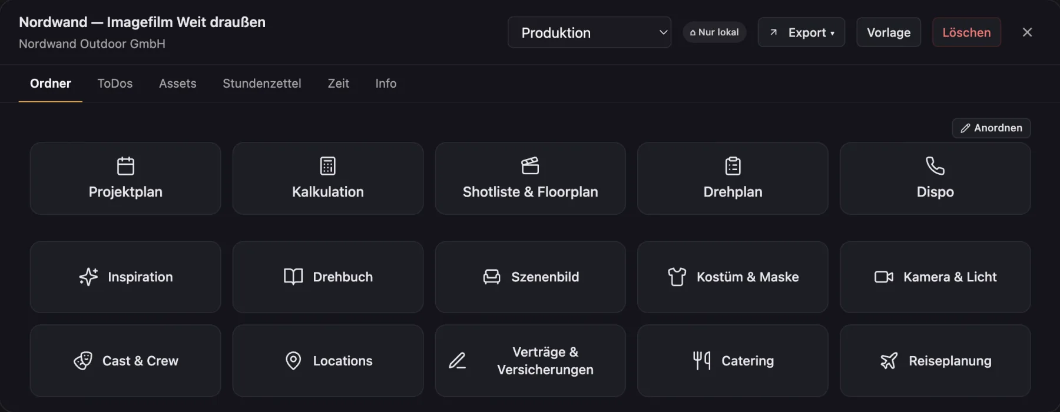
Task: Click the Drehbuch open book icon
Action: [293, 277]
